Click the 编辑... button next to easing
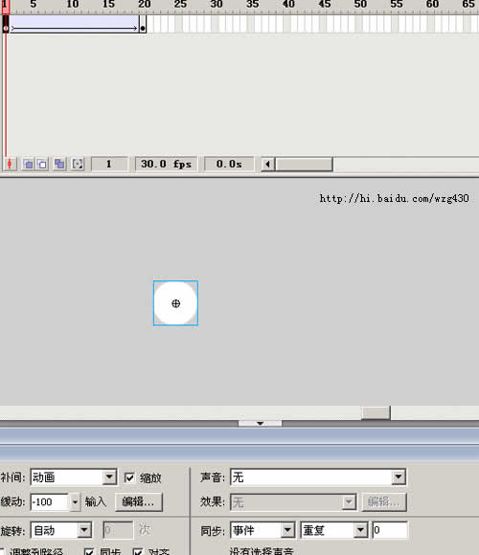Image resolution: width=479 pixels, height=555 pixels. click(139, 502)
